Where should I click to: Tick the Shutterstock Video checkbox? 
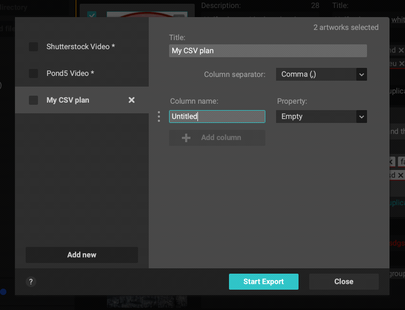33,46
